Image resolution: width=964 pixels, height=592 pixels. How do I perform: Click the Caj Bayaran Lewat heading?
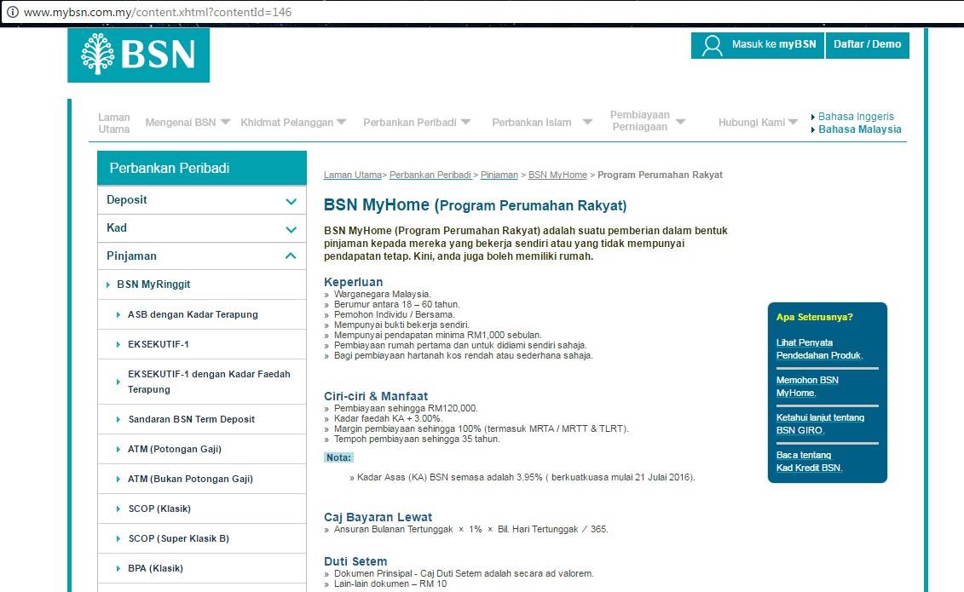pos(378,517)
